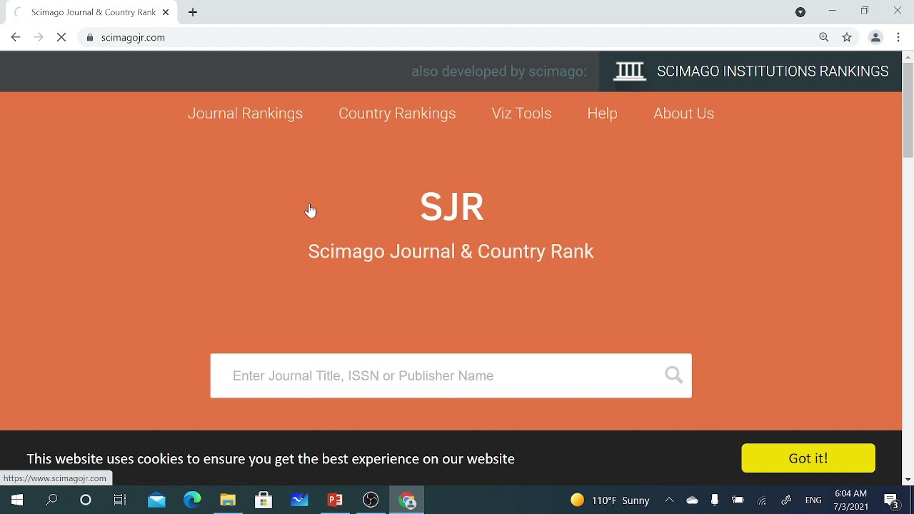Click the site lock icon
The image size is (914, 514).
(x=90, y=38)
